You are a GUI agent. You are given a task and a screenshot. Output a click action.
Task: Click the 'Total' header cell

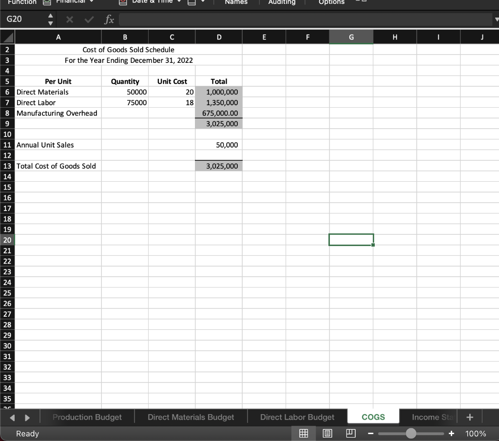point(219,81)
